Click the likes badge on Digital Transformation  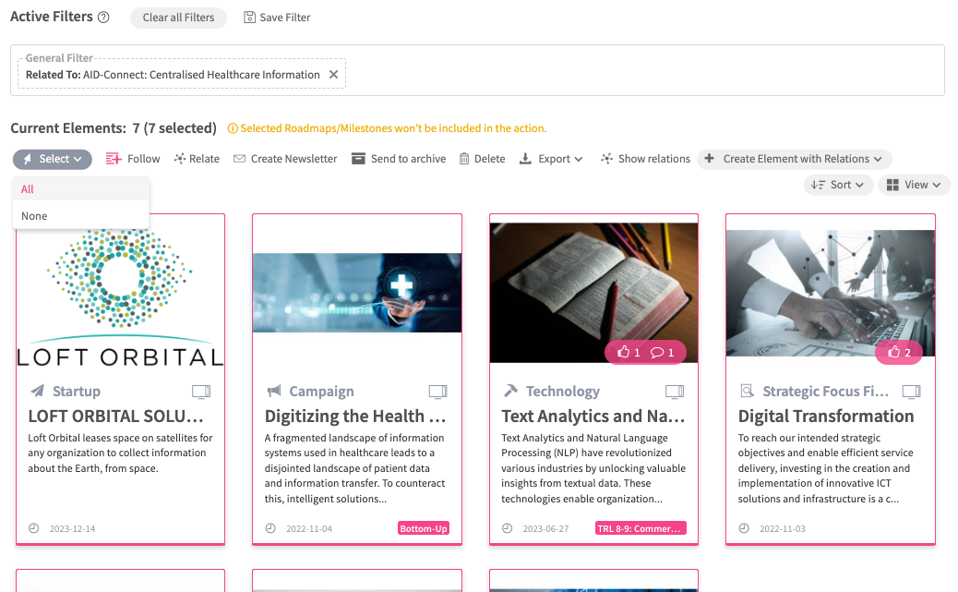[x=898, y=352]
